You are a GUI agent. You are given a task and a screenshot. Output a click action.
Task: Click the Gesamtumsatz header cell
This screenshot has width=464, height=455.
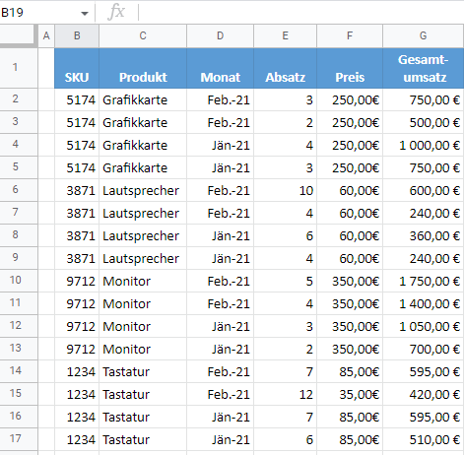pyautogui.click(x=424, y=68)
